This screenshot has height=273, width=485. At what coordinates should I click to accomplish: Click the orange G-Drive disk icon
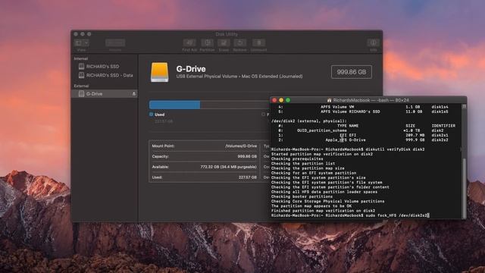(160, 72)
